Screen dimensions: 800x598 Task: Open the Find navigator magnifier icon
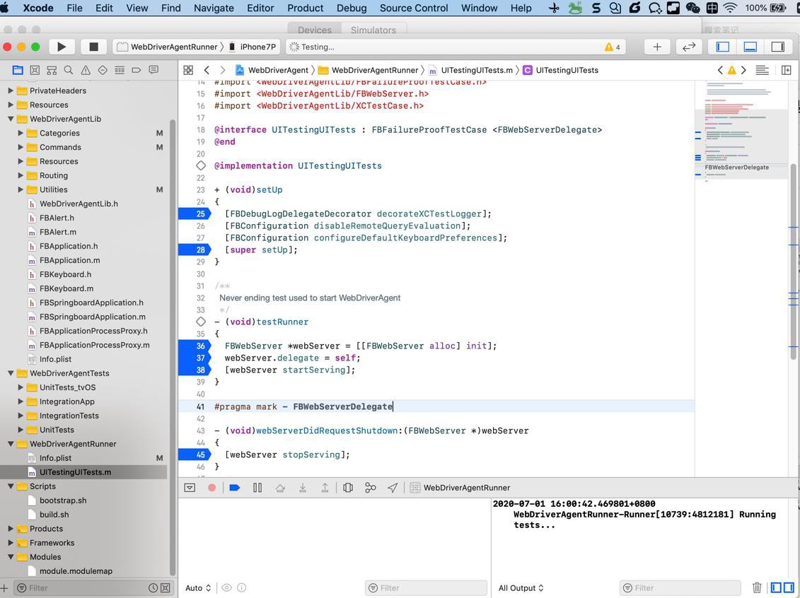(69, 71)
